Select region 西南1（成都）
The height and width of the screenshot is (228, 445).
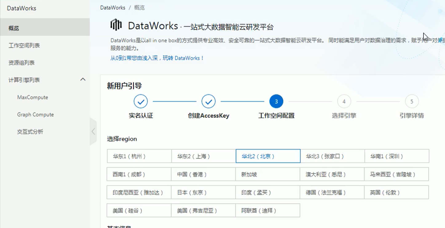tap(139, 174)
